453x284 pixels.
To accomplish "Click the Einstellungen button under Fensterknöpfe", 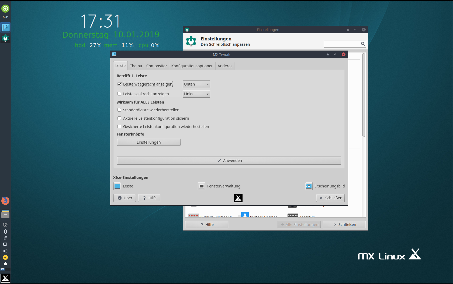I will tap(148, 142).
